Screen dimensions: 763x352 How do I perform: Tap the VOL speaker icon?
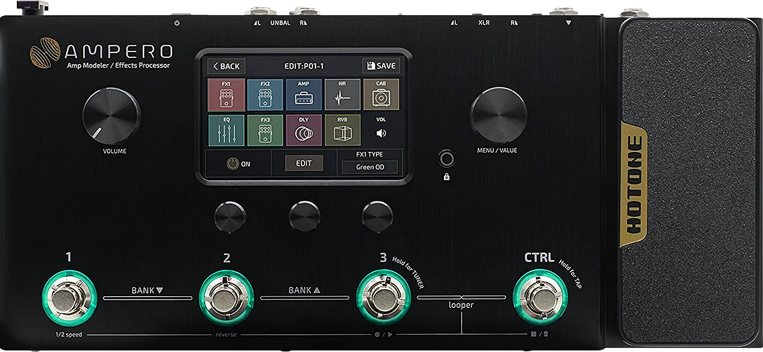pos(381,133)
